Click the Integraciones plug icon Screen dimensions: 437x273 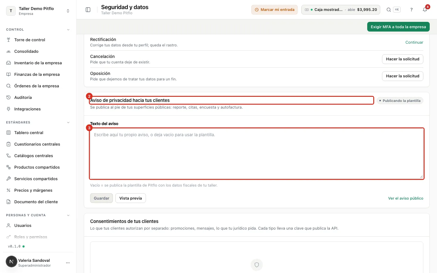point(8,109)
